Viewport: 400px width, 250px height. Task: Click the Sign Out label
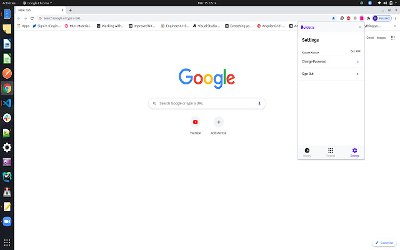tap(307, 74)
